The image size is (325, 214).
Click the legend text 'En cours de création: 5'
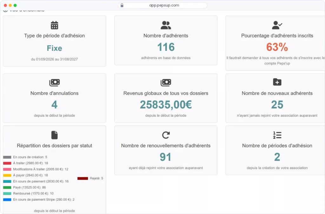pyautogui.click(x=30, y=157)
